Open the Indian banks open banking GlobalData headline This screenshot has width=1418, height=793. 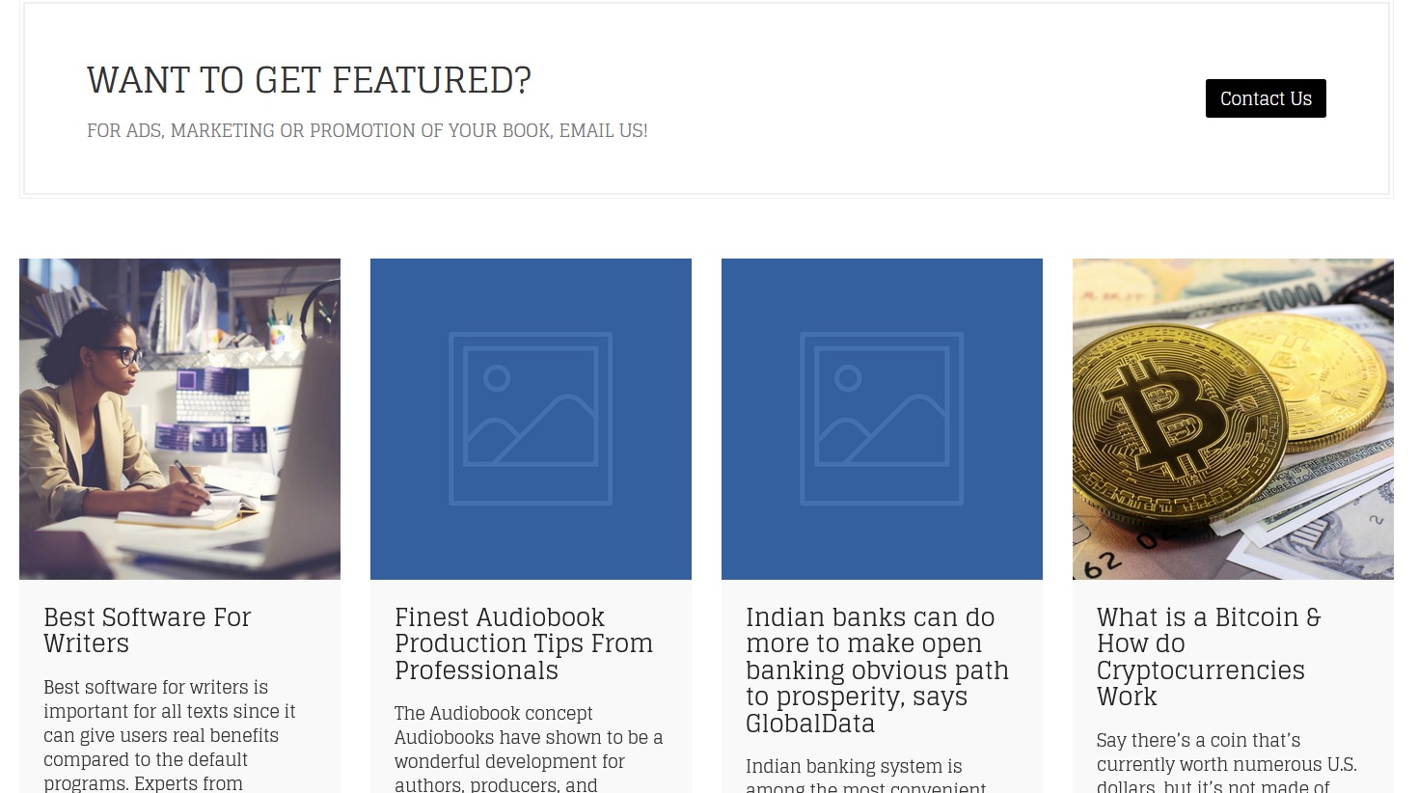tap(877, 670)
